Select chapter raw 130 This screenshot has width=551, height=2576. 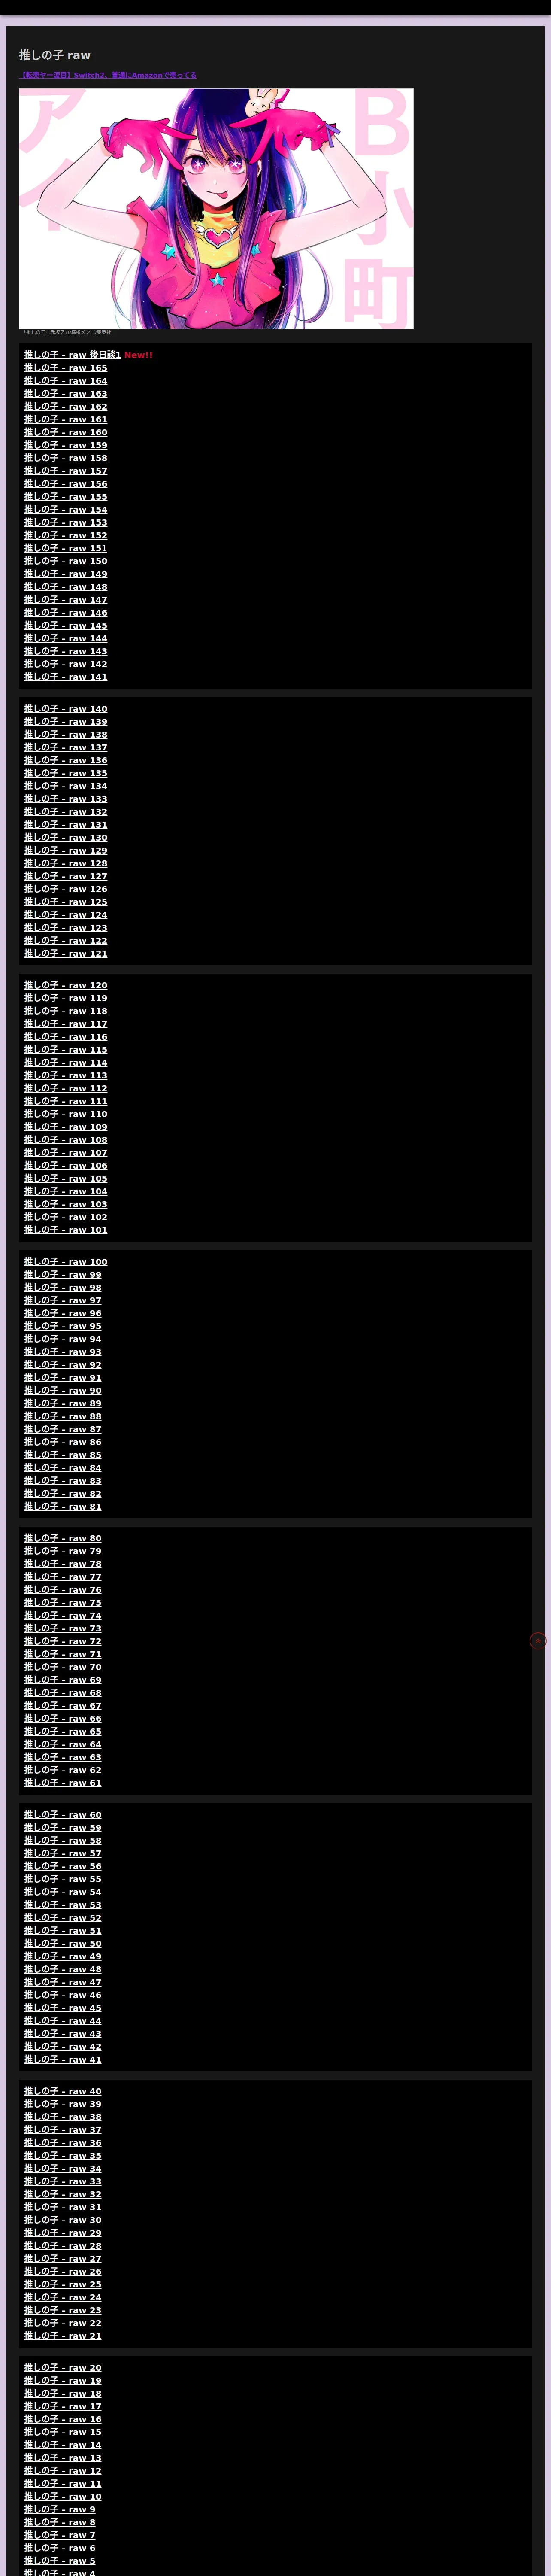point(65,838)
